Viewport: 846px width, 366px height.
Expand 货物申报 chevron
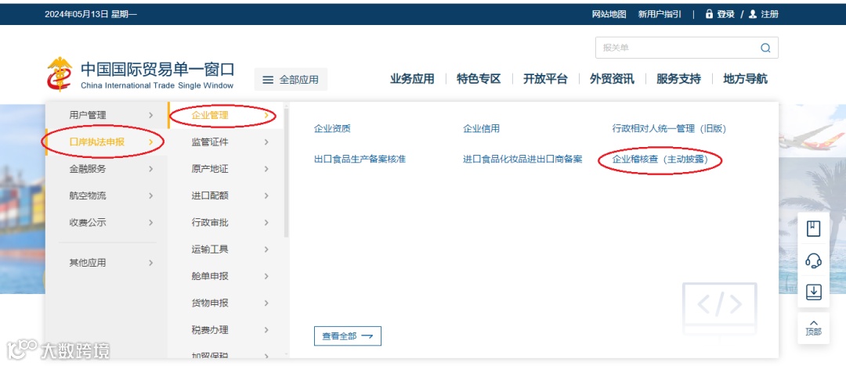(266, 303)
